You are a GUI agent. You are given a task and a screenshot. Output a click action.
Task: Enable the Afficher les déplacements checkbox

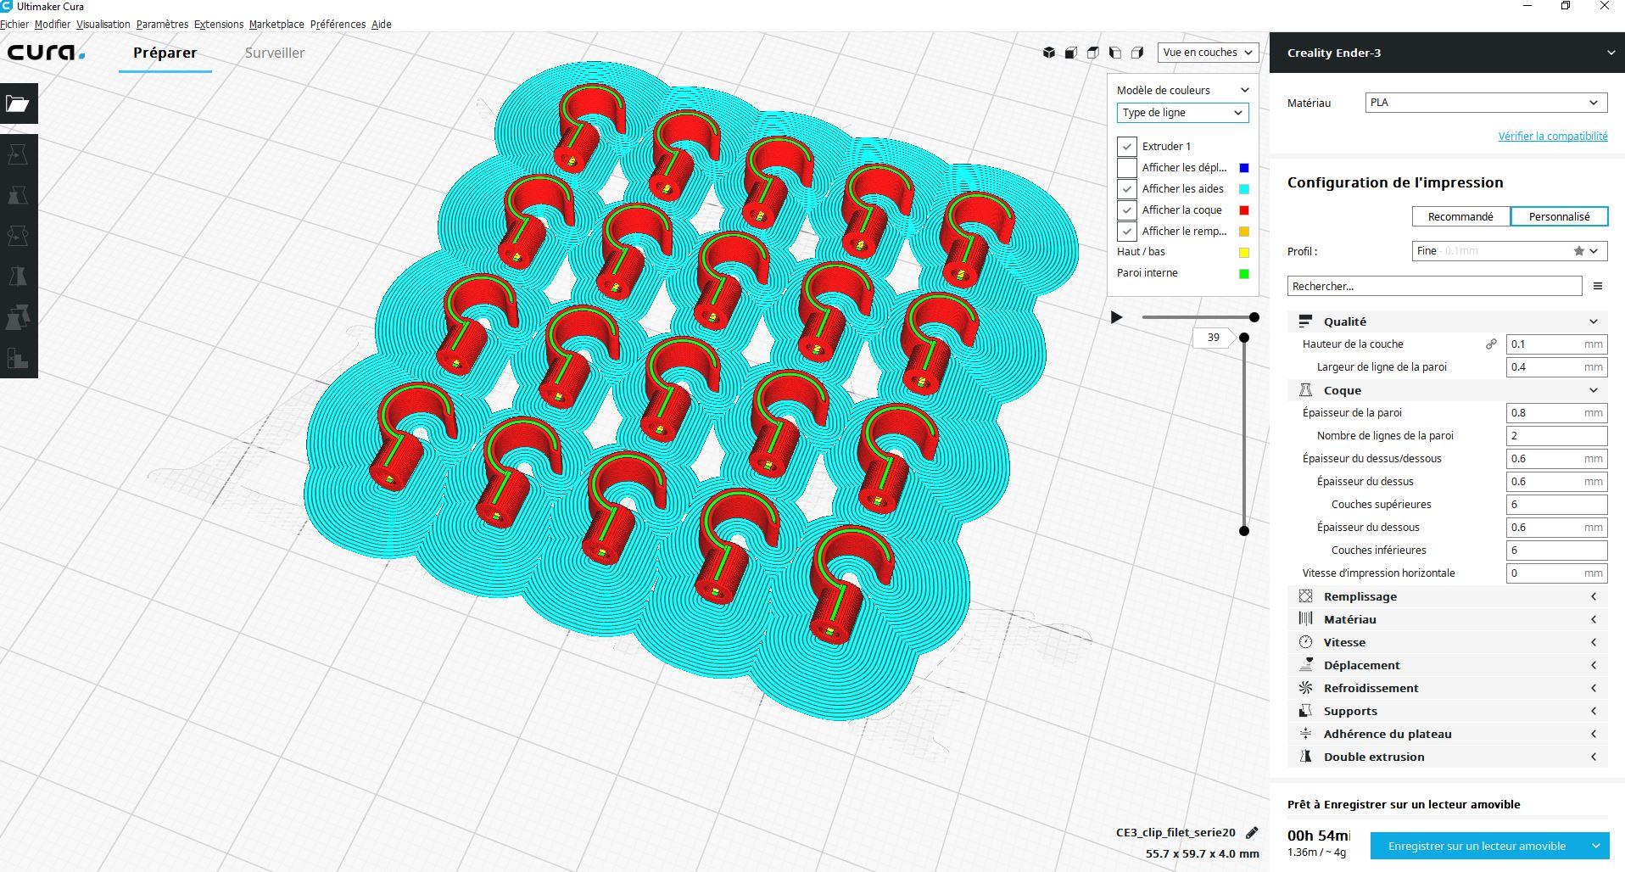tap(1126, 168)
